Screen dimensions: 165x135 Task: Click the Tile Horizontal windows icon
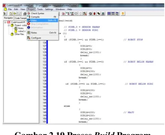coord(109,13)
